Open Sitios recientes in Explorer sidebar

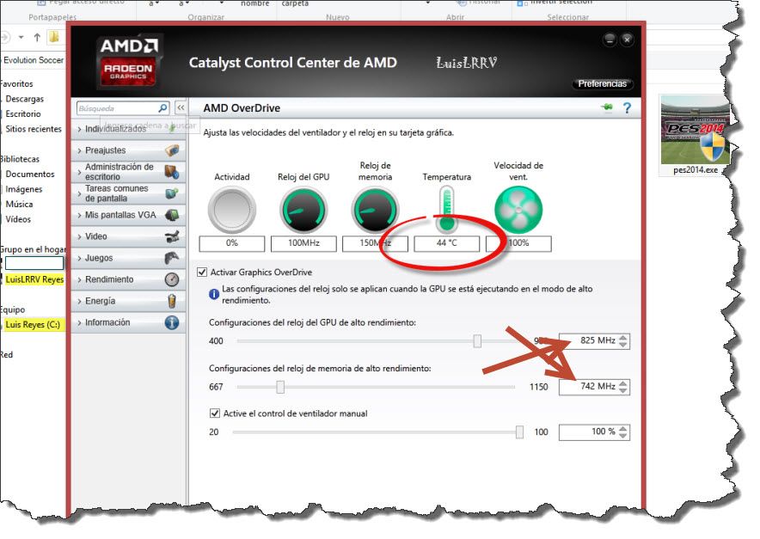click(x=34, y=129)
